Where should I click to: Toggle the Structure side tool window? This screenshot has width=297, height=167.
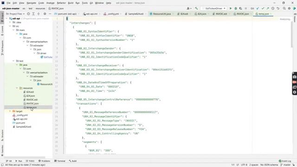[x=2, y=135]
